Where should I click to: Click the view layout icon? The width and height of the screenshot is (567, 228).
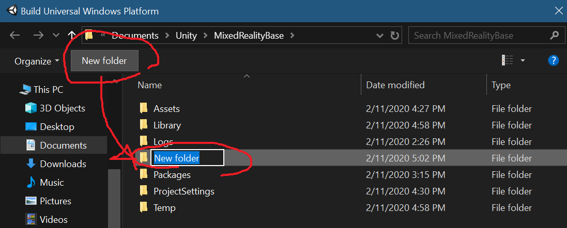(x=508, y=60)
